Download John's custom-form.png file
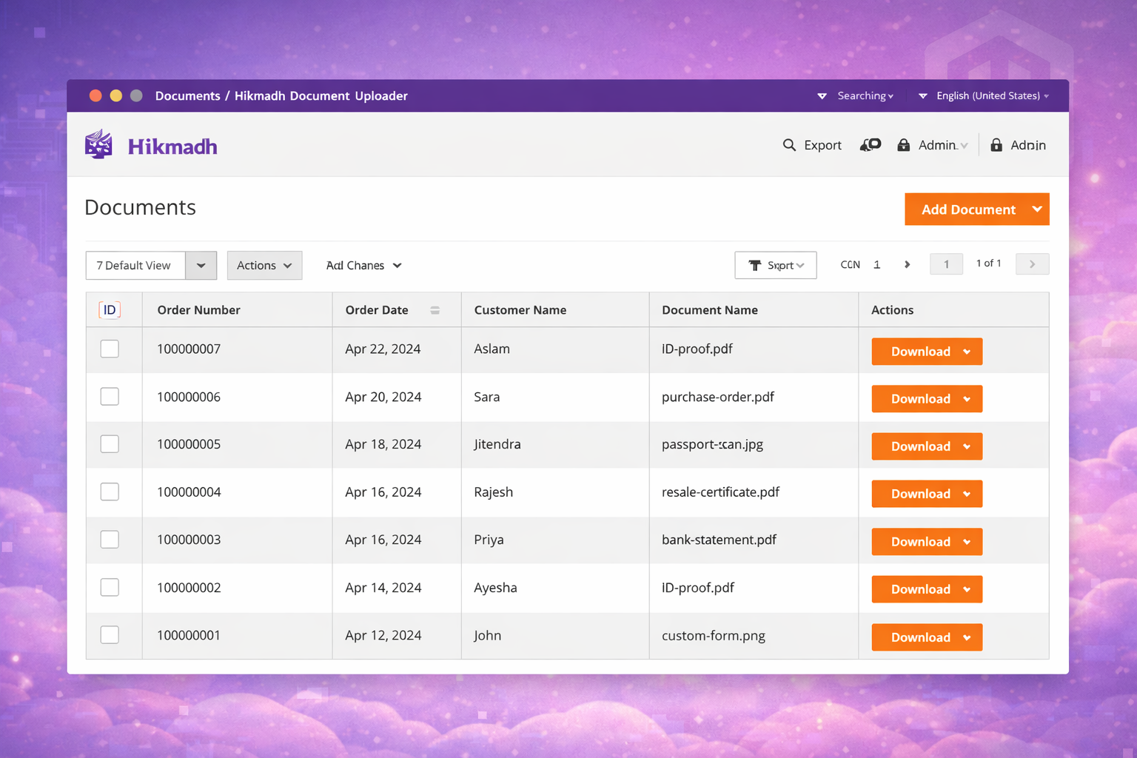 (920, 637)
